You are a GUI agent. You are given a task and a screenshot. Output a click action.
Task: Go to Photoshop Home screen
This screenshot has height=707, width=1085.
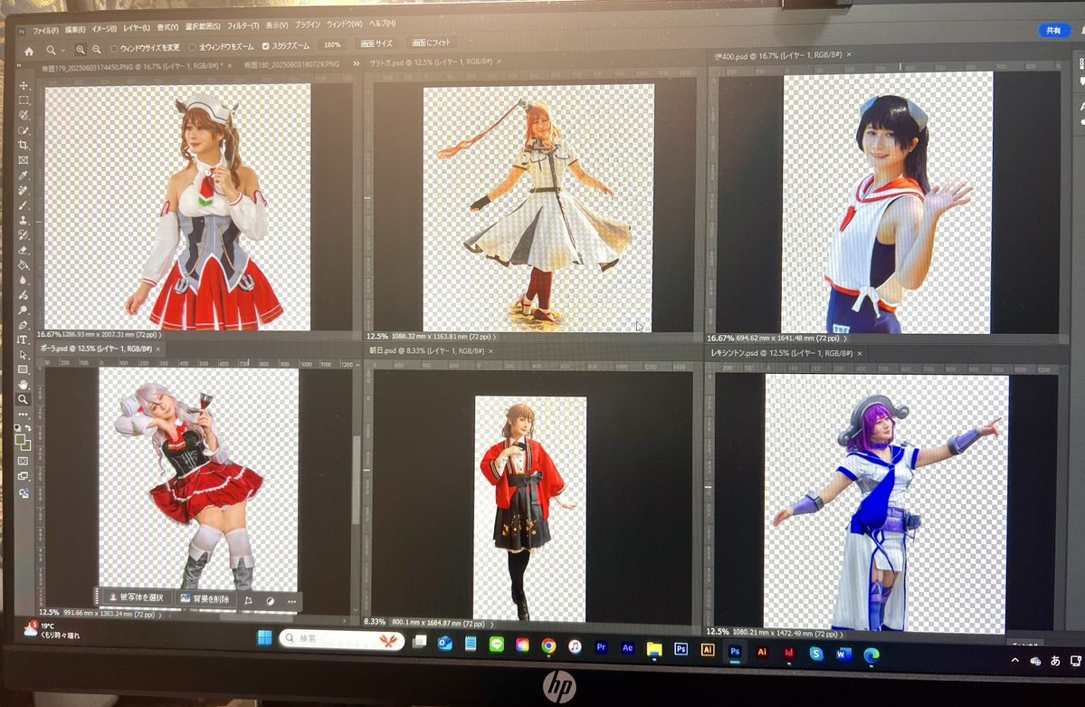(x=28, y=52)
